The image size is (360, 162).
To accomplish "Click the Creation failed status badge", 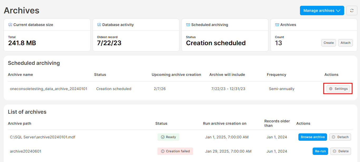I will coord(175,151).
